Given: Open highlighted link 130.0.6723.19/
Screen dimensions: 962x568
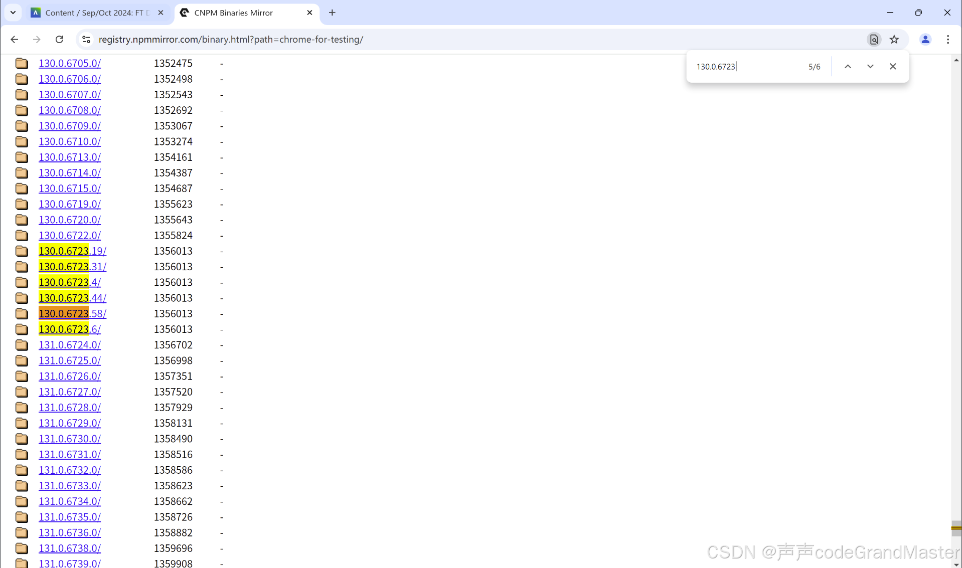Looking at the screenshot, I should pos(73,251).
